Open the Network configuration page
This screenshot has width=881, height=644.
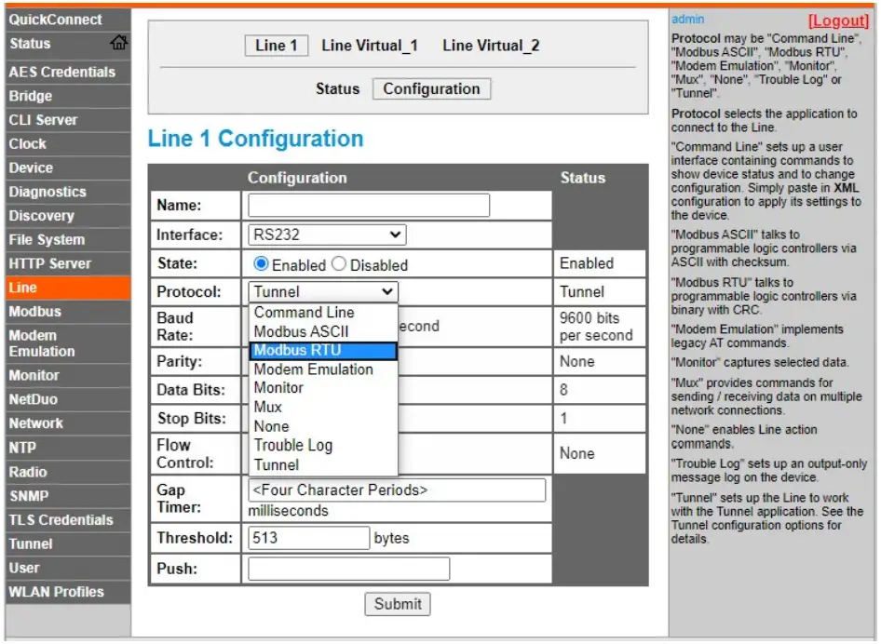(37, 423)
